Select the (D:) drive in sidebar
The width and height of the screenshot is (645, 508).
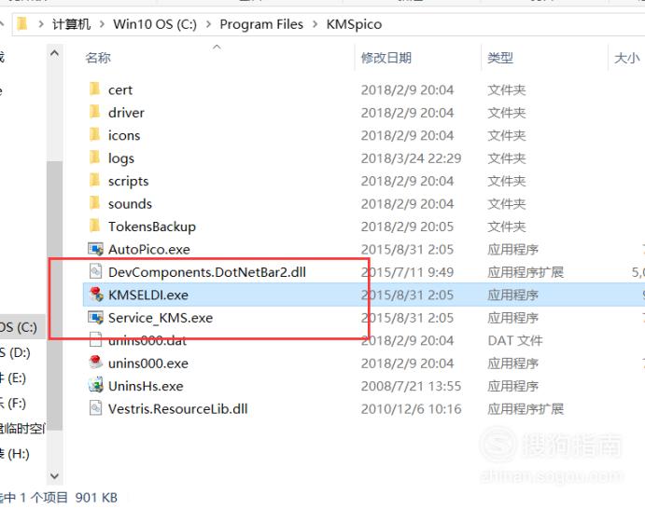(x=15, y=352)
